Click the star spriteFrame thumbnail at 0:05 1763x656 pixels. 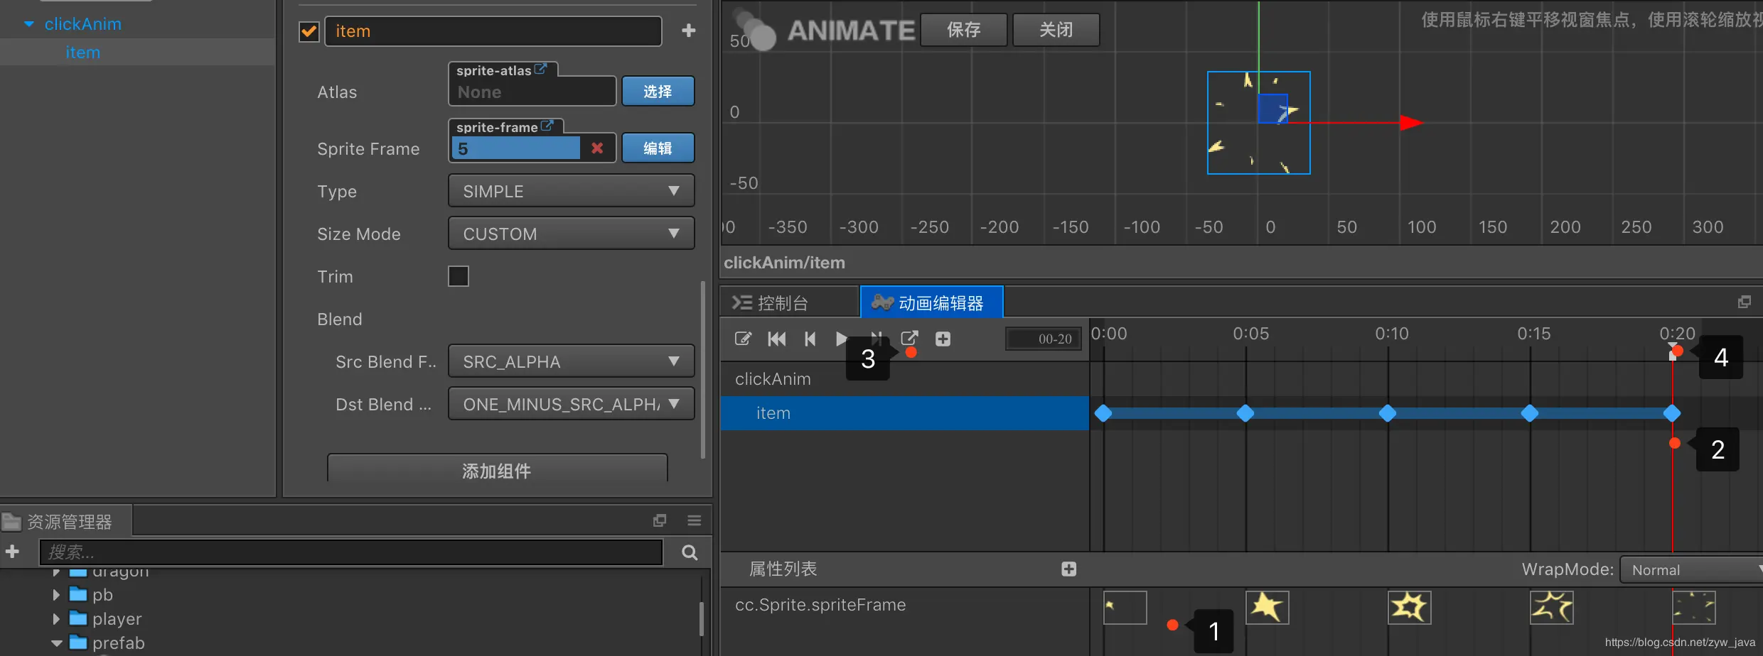(x=1268, y=608)
